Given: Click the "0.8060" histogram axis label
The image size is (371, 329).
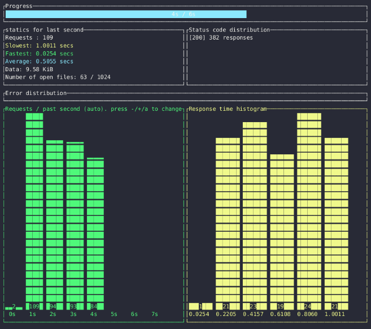Looking at the screenshot, I should (x=307, y=314).
